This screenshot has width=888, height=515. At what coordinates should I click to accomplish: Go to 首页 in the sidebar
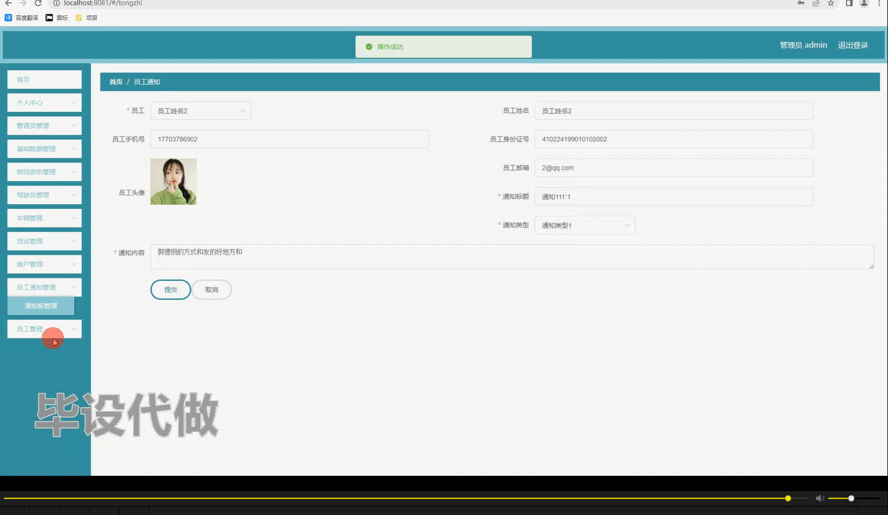pyautogui.click(x=45, y=80)
